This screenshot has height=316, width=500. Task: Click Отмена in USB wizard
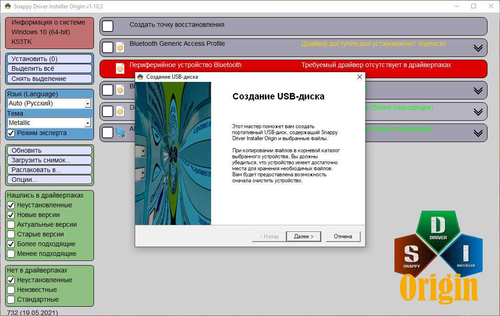click(343, 236)
